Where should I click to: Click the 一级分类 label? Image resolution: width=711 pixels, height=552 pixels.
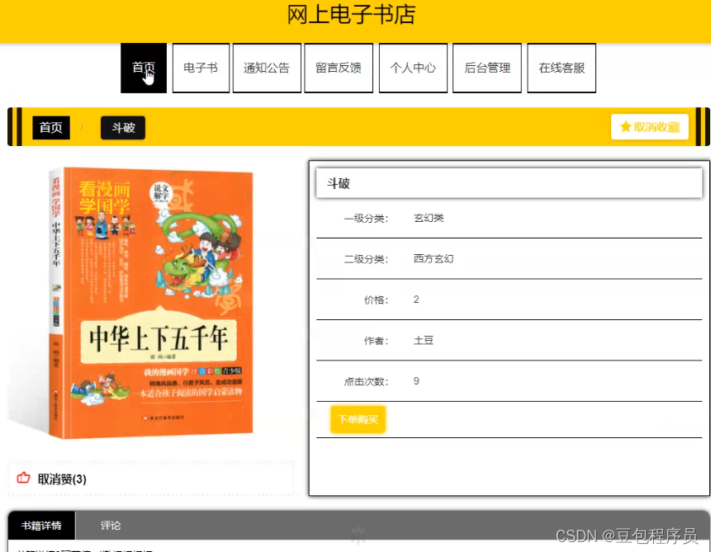tap(366, 219)
